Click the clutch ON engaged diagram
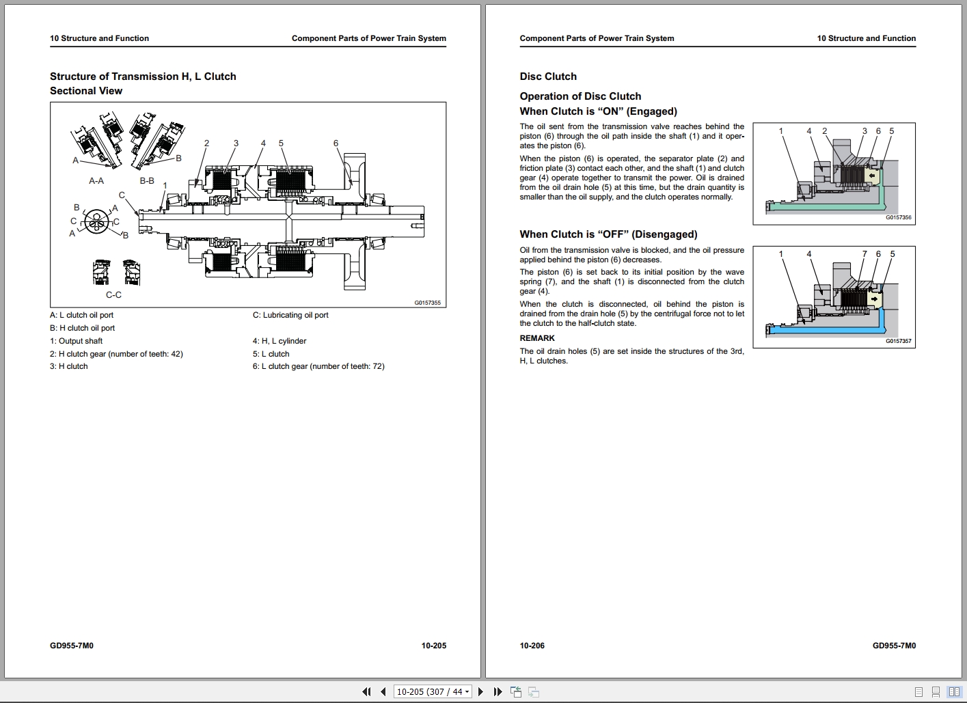The height and width of the screenshot is (703, 967). coord(834,174)
